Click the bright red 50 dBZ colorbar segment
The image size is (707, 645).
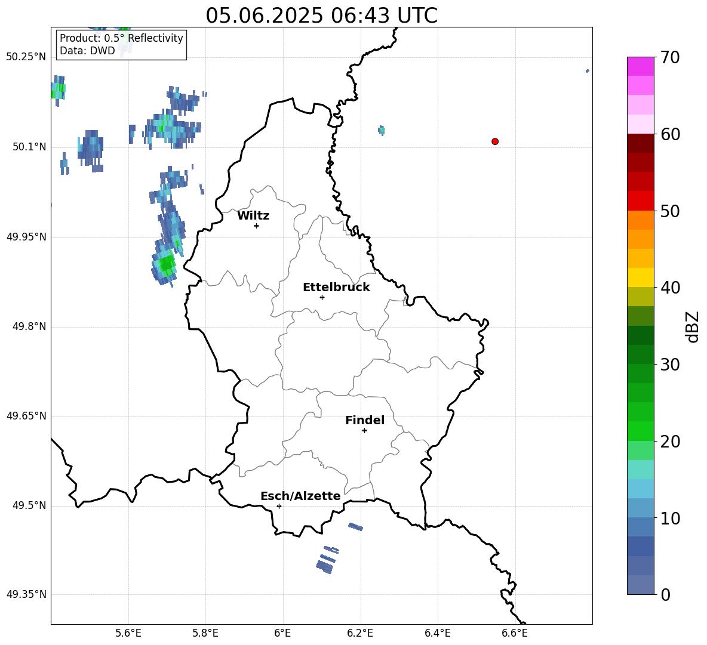[x=641, y=201]
